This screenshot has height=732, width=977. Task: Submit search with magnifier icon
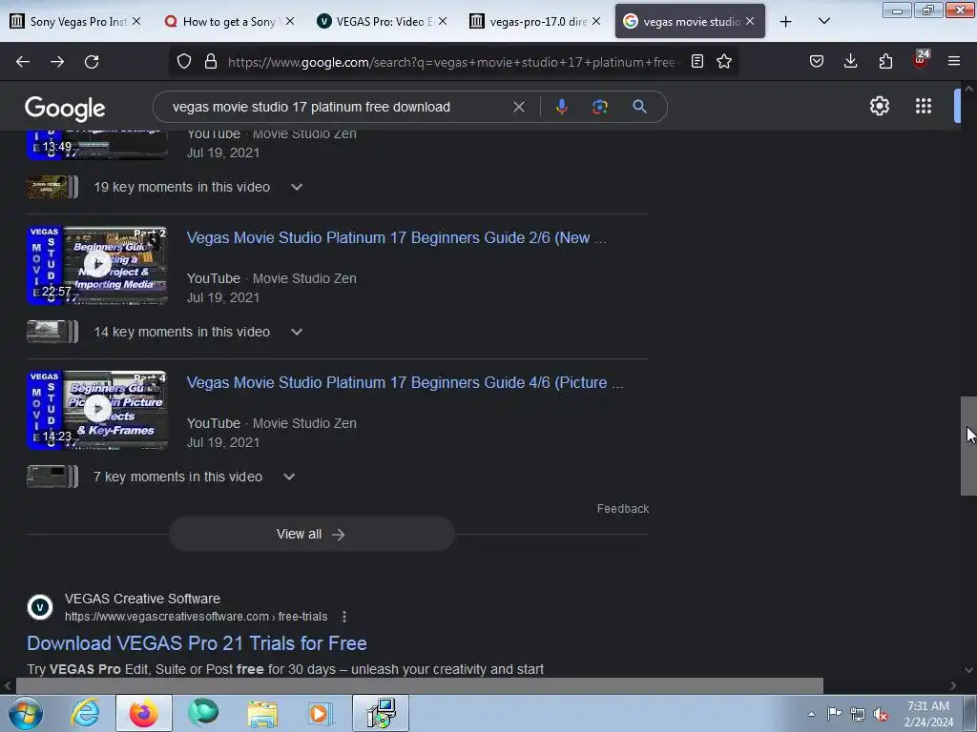tap(639, 107)
